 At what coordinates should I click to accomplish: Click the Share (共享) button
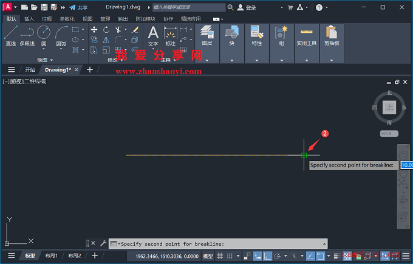click(x=78, y=7)
